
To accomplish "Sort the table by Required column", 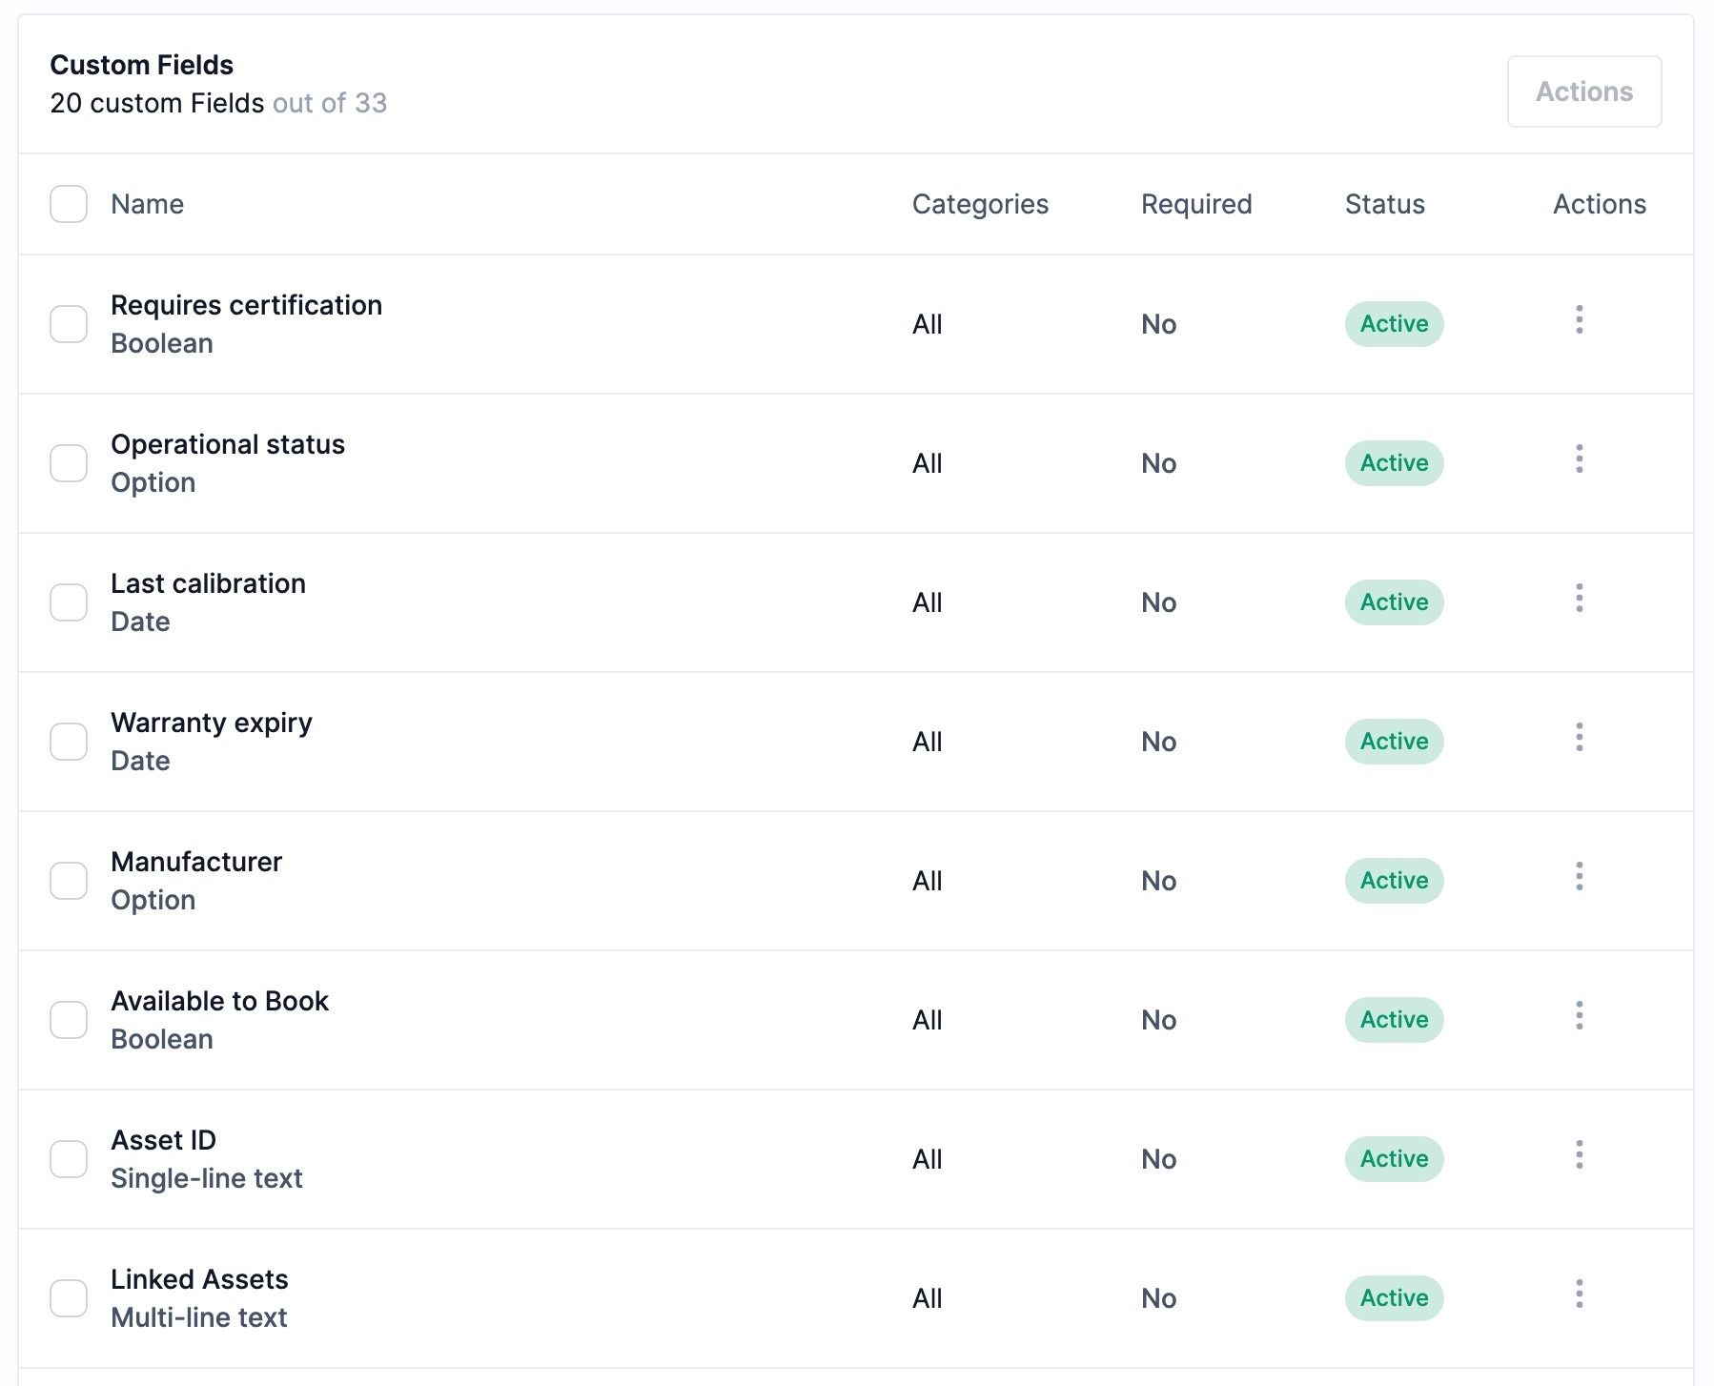I will point(1196,204).
